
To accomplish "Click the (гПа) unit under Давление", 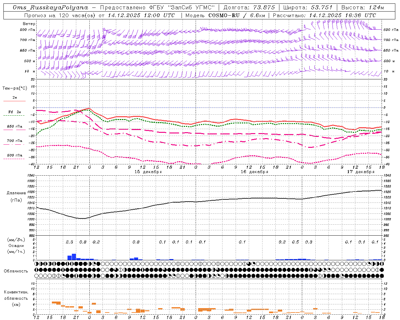I will coord(16,200).
